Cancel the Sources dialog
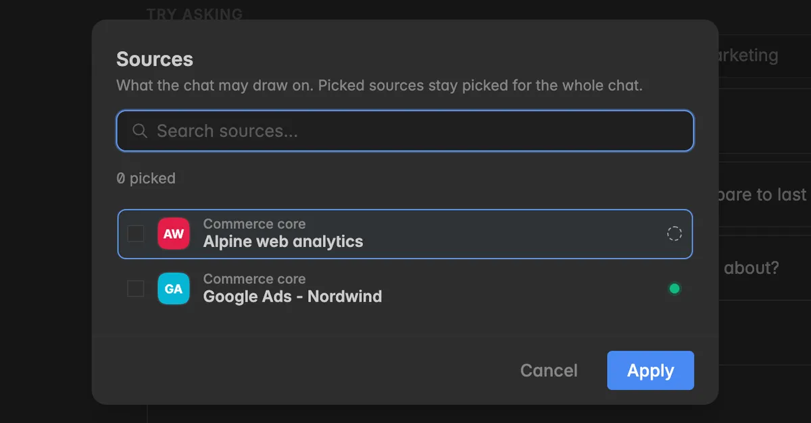The image size is (811, 423). click(549, 370)
